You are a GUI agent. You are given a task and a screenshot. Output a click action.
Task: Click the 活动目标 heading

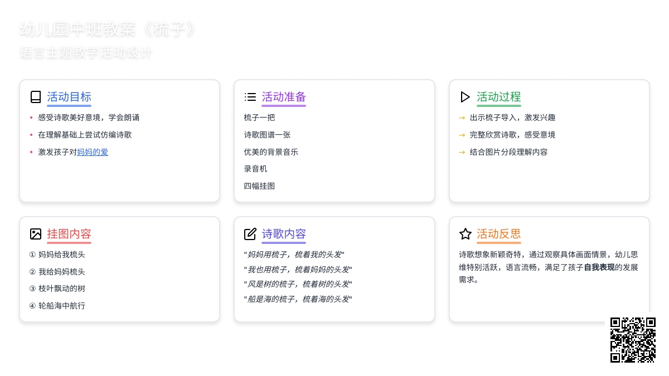[69, 97]
